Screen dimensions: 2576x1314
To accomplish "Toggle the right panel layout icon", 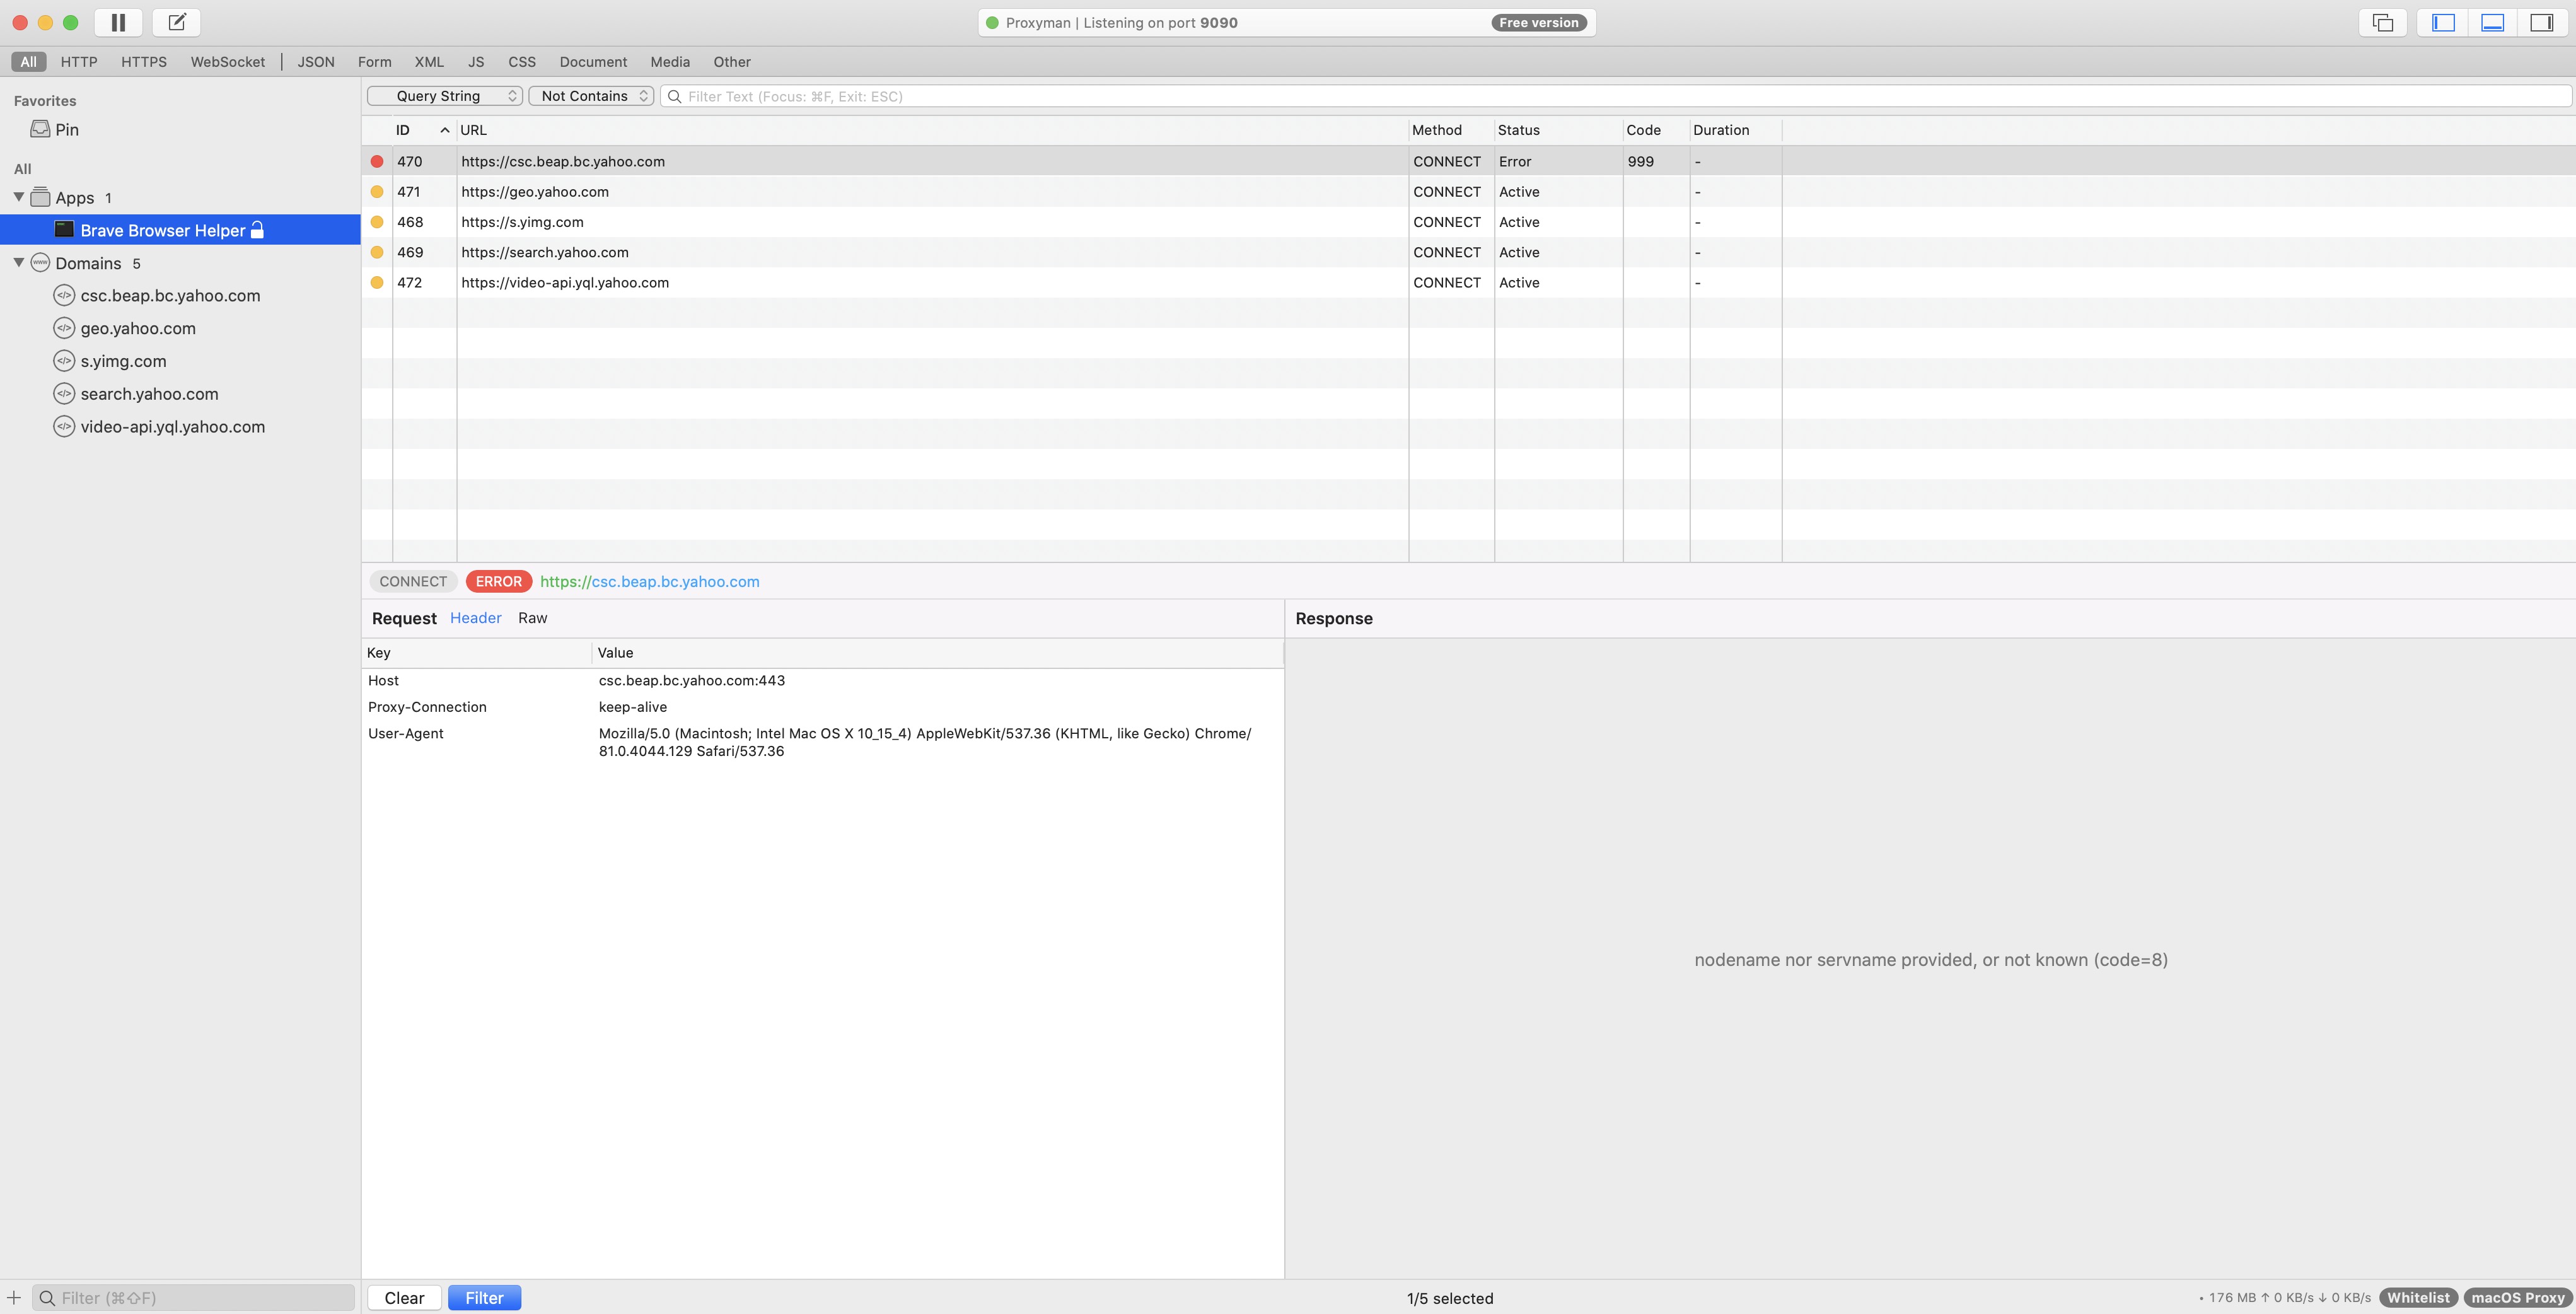I will 2541,22.
